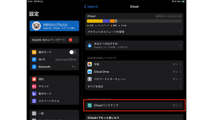Image resolution: width=213 pixels, height=120 pixels.
Task: Expand アカウントのストレージを管理 chevron
Action: tap(180, 32)
